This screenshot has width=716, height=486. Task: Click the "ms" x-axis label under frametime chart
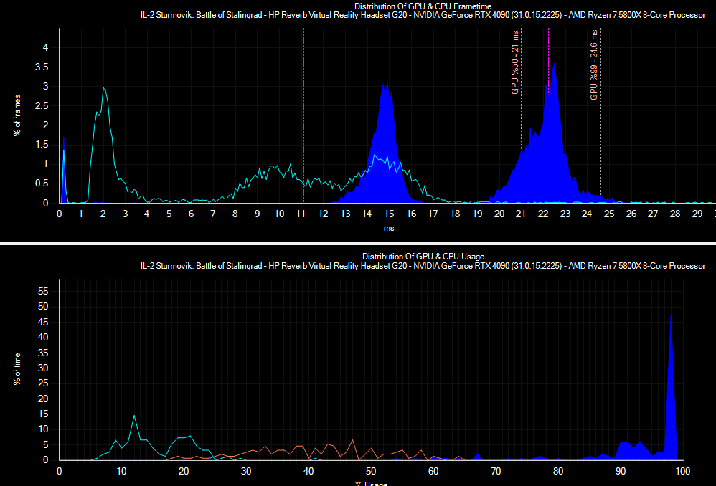(388, 229)
